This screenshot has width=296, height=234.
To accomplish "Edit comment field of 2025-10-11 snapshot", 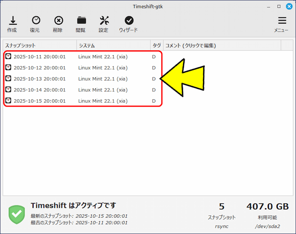I will point(222,57).
